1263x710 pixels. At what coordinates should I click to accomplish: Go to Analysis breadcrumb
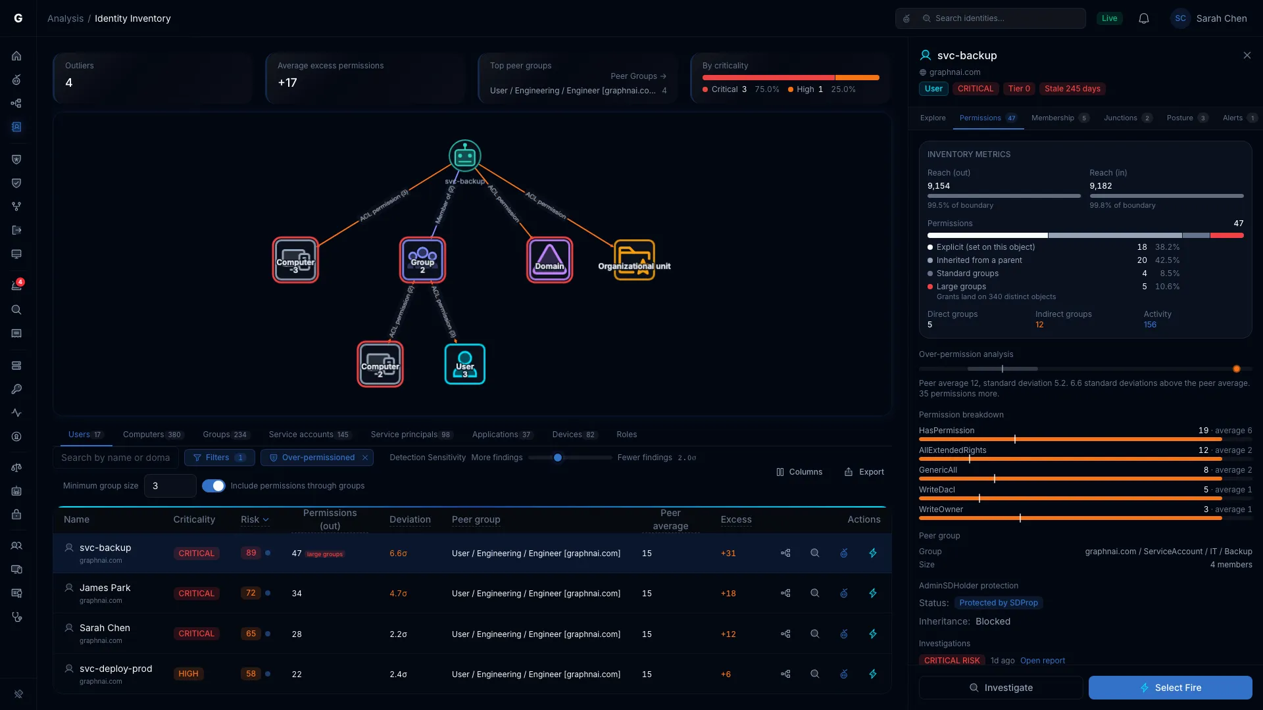pos(65,18)
